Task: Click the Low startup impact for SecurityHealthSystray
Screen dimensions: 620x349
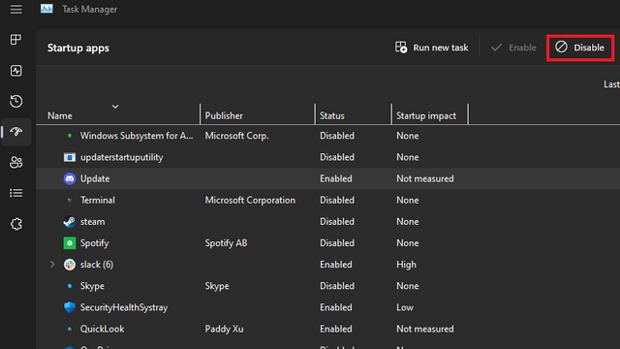Action: click(x=405, y=307)
